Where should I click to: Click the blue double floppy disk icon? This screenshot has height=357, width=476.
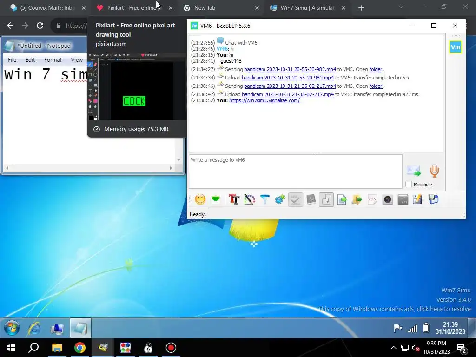pyautogui.click(x=434, y=199)
